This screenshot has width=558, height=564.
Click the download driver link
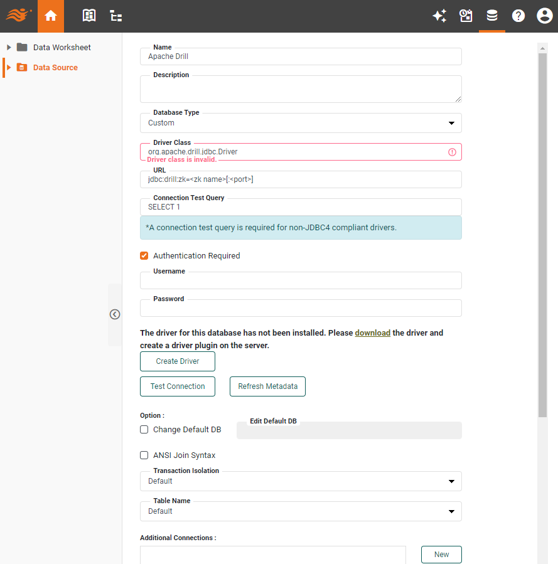point(373,333)
